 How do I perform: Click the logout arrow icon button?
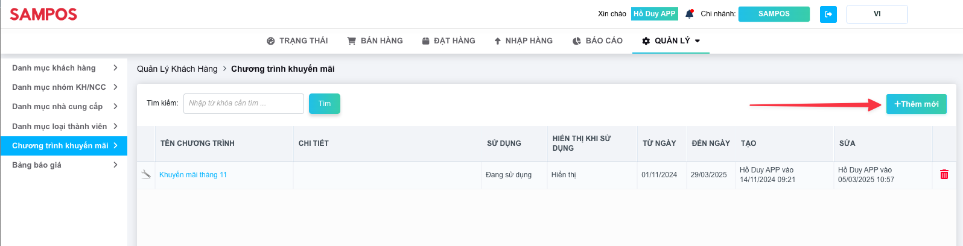[828, 14]
